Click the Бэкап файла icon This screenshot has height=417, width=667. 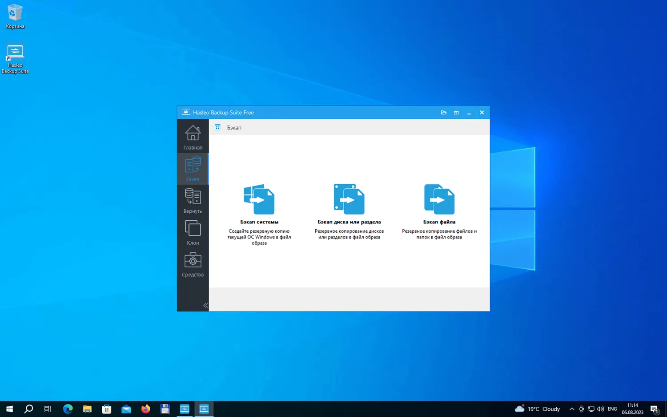coord(439,199)
